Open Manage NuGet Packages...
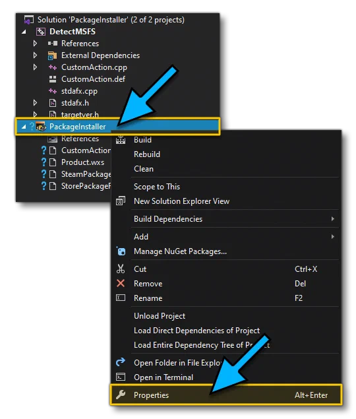The height and width of the screenshot is (419, 356). point(227,251)
